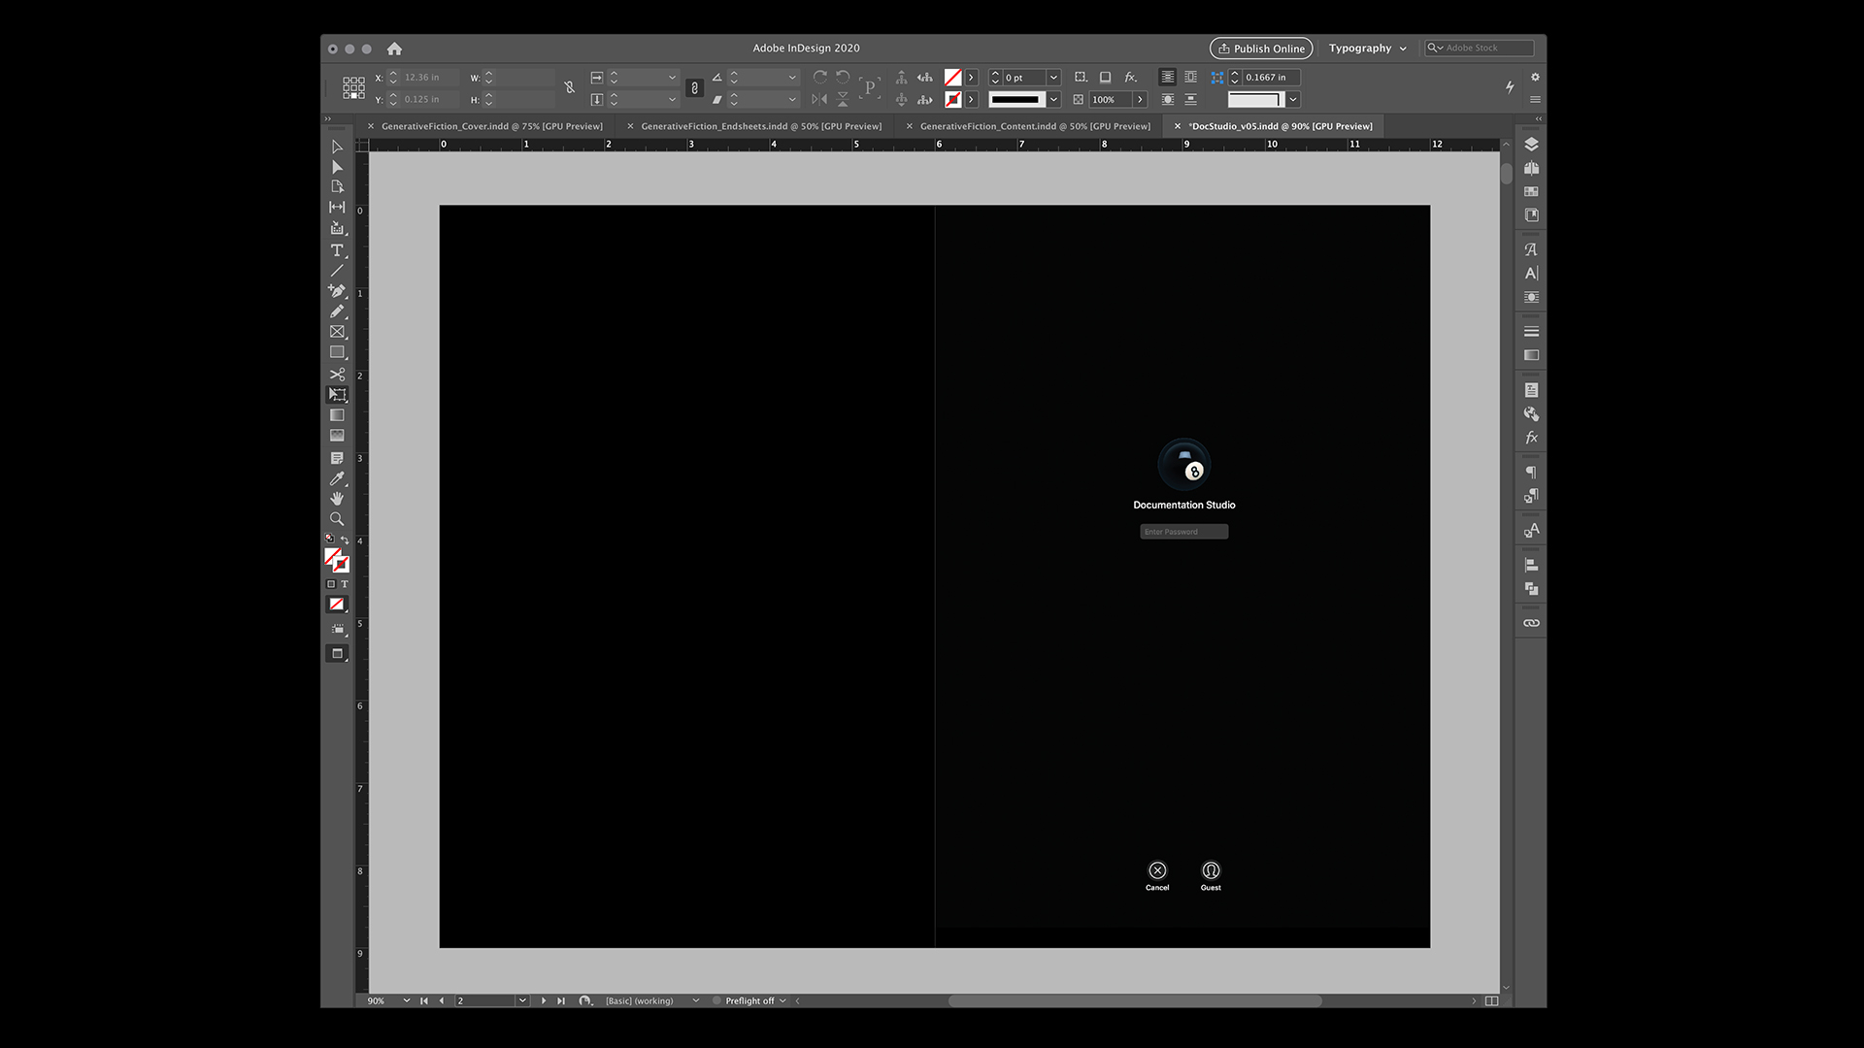Select the Hand tool
The image size is (1864, 1048).
[x=337, y=499]
